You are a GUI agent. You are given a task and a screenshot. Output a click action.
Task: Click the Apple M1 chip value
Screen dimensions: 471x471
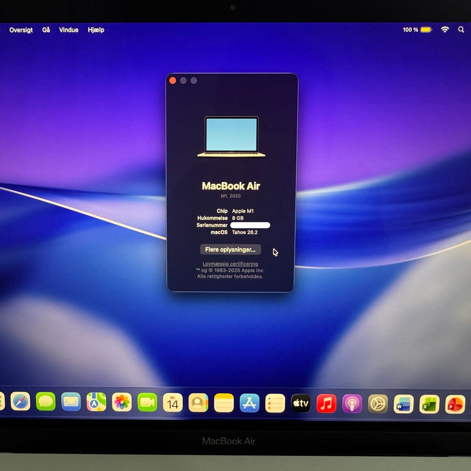tap(243, 211)
